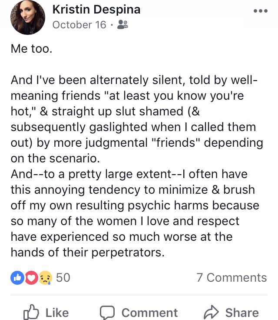Click the arrow Share icon
The width and height of the screenshot is (278, 320).
point(211,312)
